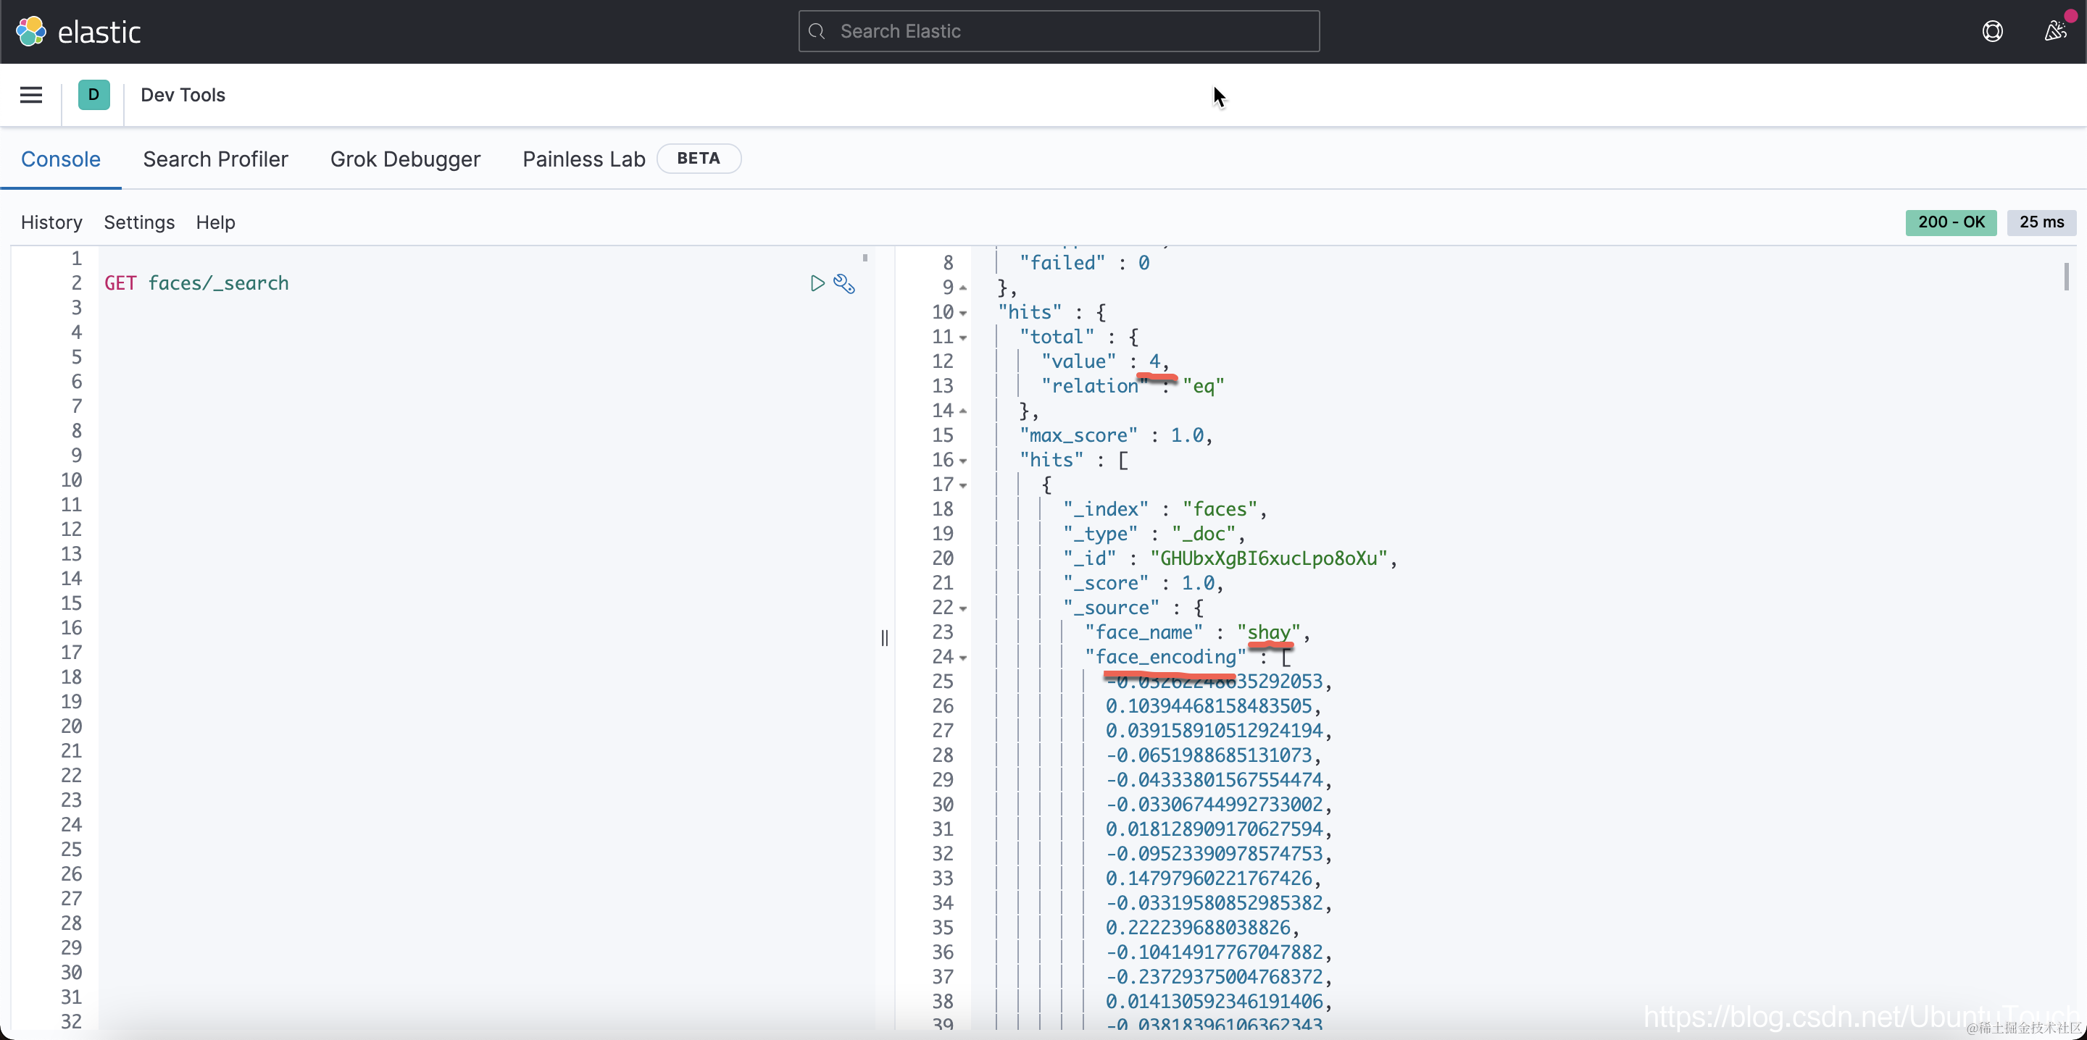Image resolution: width=2087 pixels, height=1040 pixels.
Task: Click the green D space avatar
Action: pos(94,95)
